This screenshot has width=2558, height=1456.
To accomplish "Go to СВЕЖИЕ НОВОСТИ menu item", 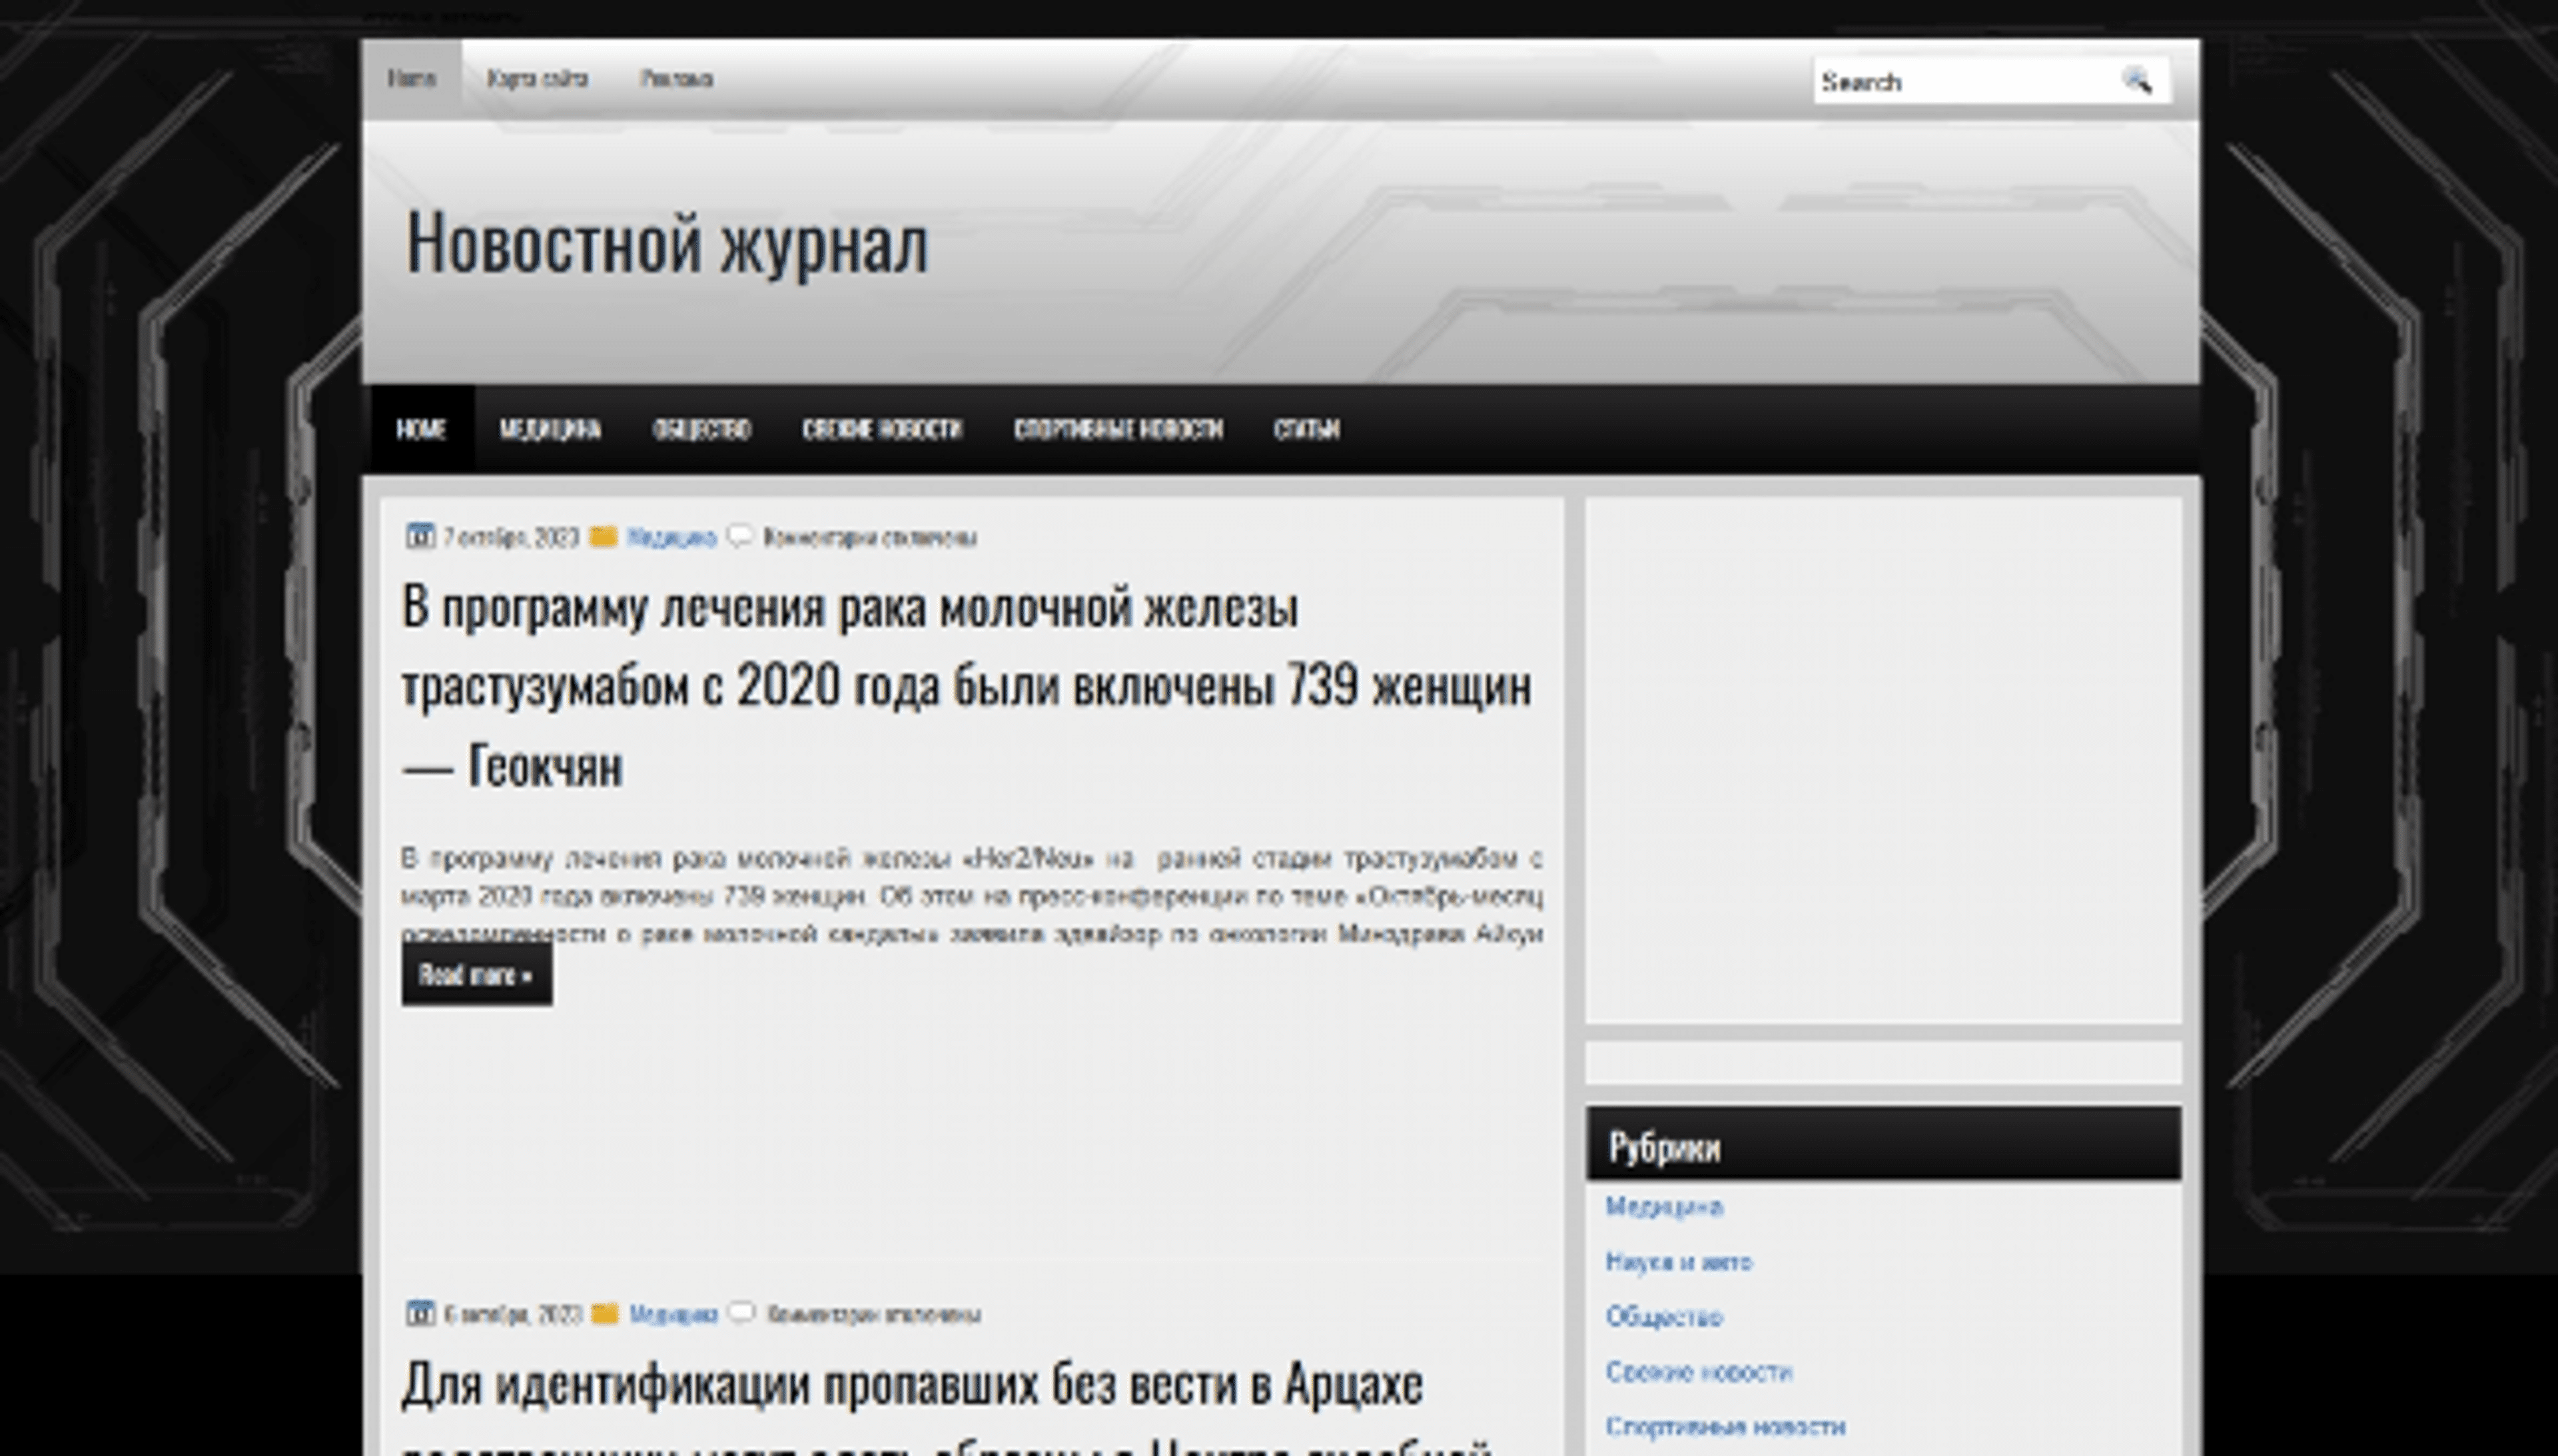I will click(x=881, y=429).
